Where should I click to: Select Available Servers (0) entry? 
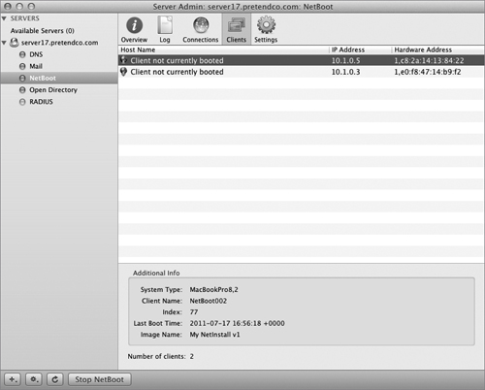click(x=43, y=31)
